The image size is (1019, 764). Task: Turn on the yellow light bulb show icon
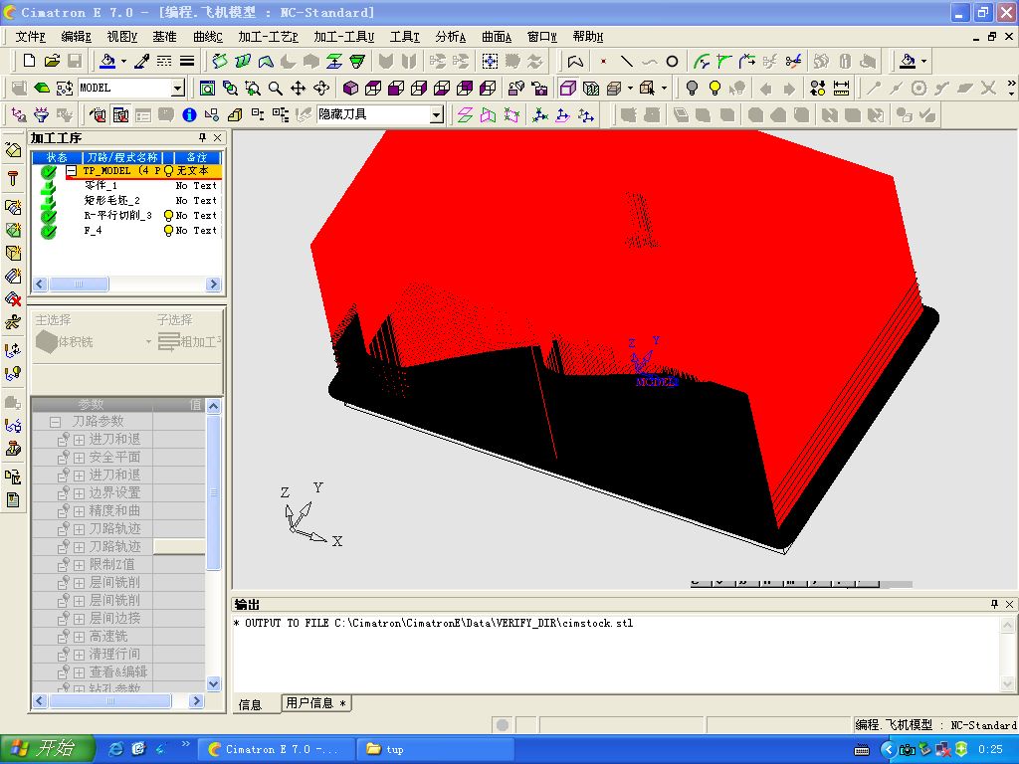point(714,88)
